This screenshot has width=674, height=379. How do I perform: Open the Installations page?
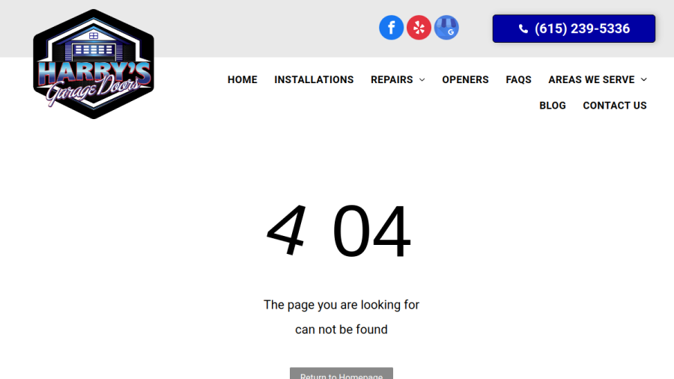pyautogui.click(x=314, y=80)
